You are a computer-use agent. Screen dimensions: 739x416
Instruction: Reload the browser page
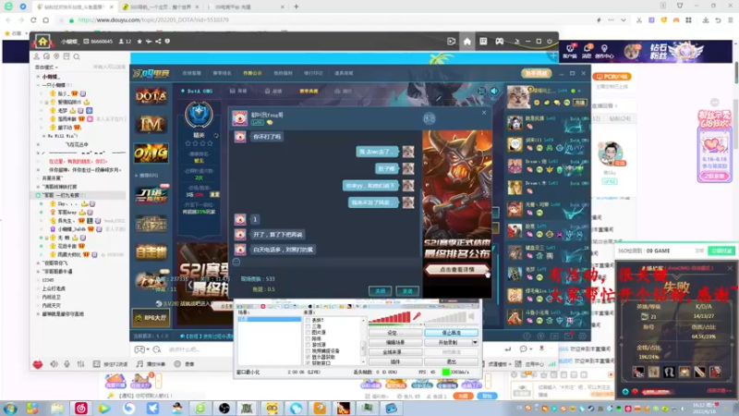tap(33, 20)
